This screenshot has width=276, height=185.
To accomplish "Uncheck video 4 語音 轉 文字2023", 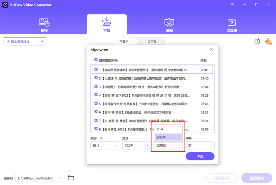I will pyautogui.click(x=96, y=95).
